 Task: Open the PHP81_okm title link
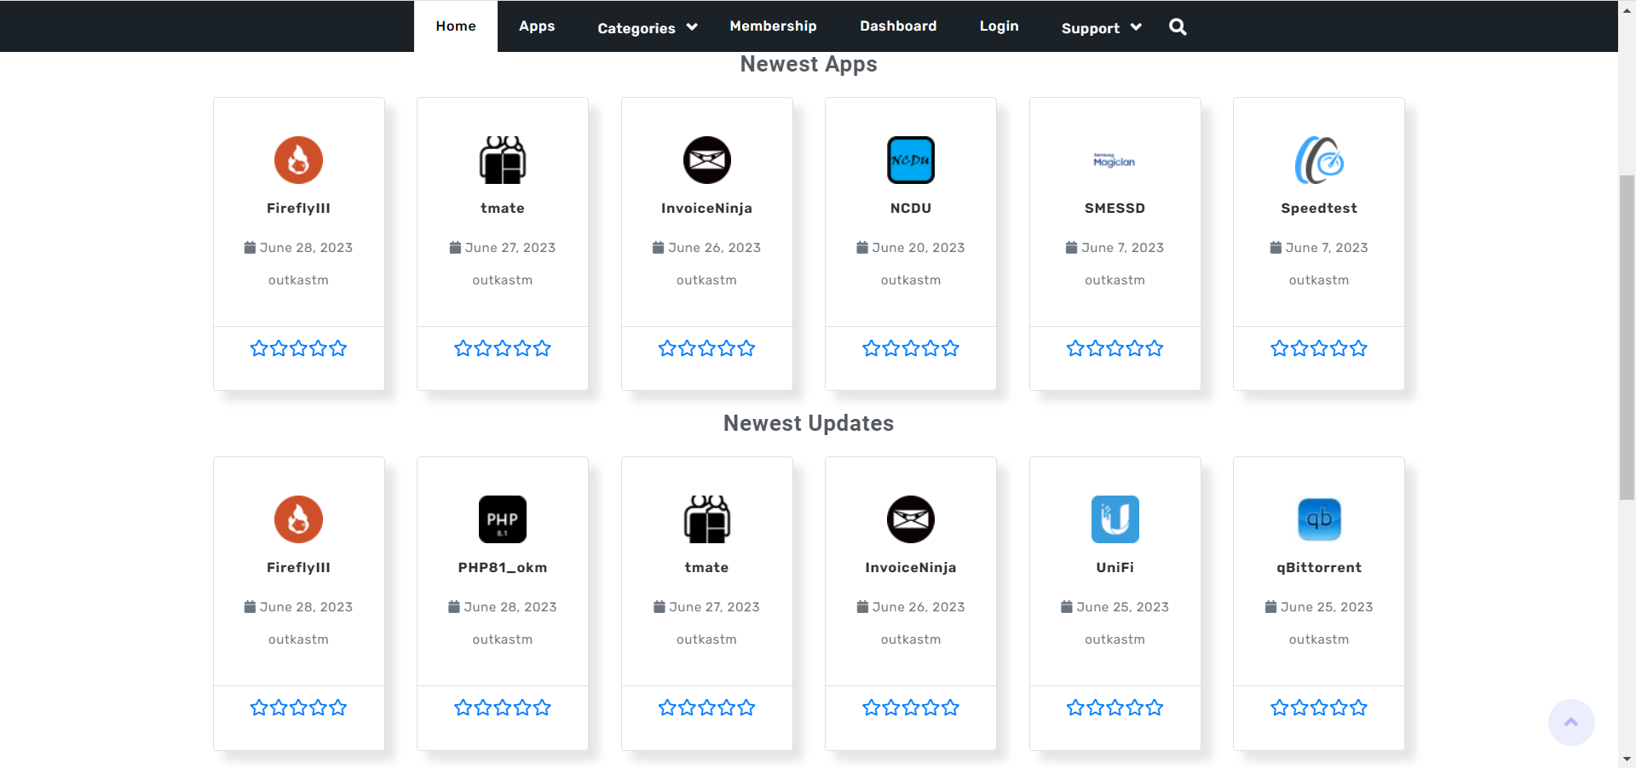point(503,567)
